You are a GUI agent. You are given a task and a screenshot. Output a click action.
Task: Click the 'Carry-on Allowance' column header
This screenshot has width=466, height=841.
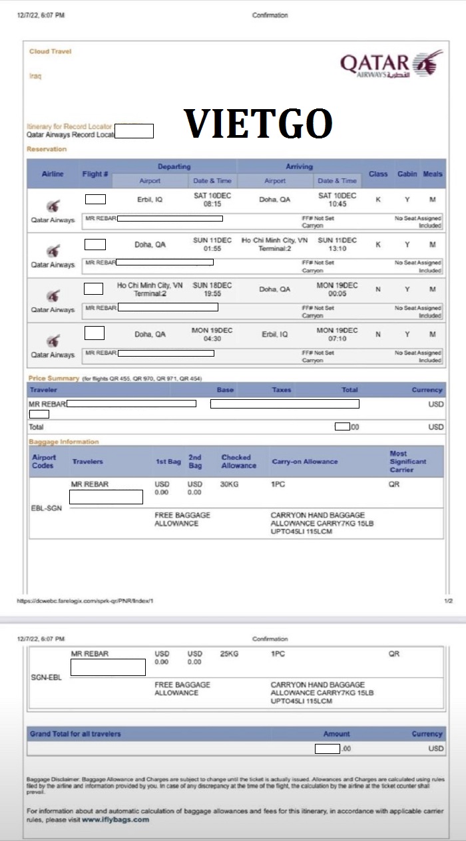click(305, 461)
